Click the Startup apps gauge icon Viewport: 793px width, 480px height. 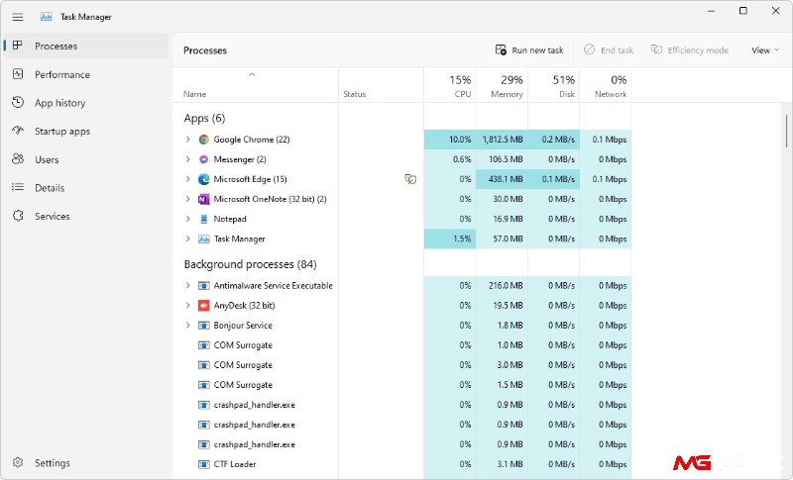click(18, 131)
